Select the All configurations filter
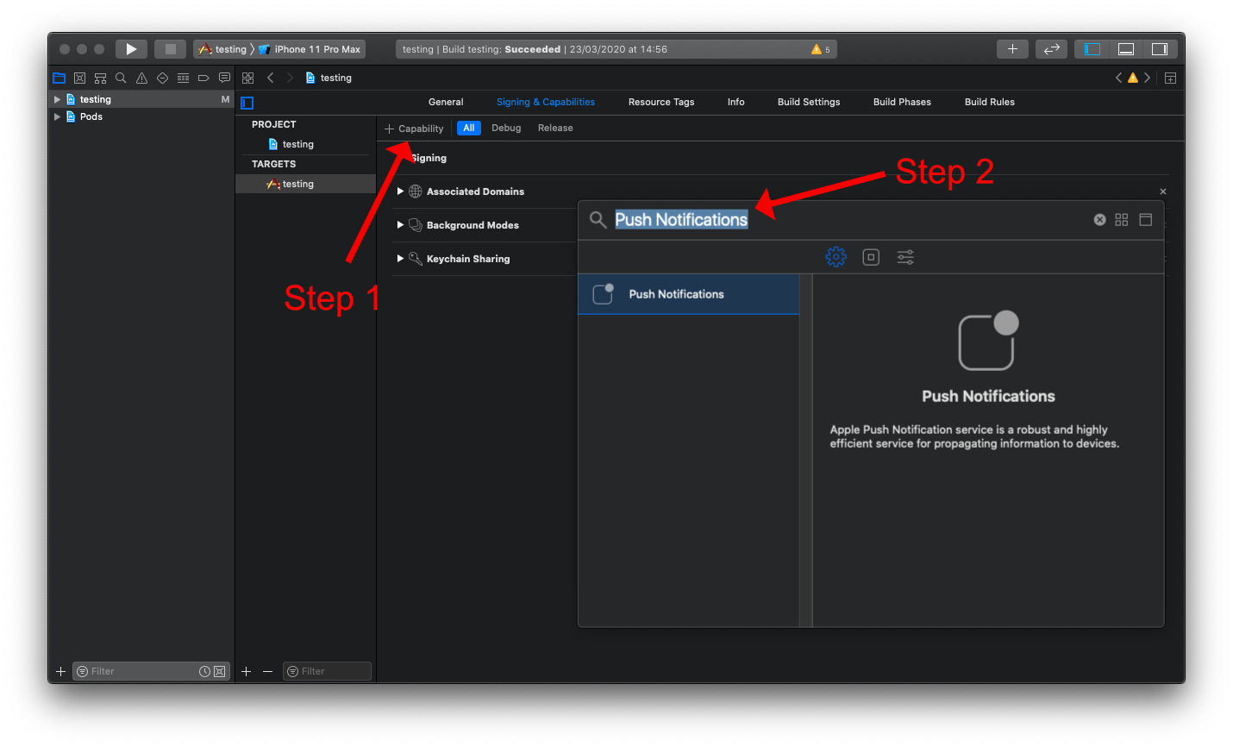1233x747 pixels. pyautogui.click(x=469, y=128)
